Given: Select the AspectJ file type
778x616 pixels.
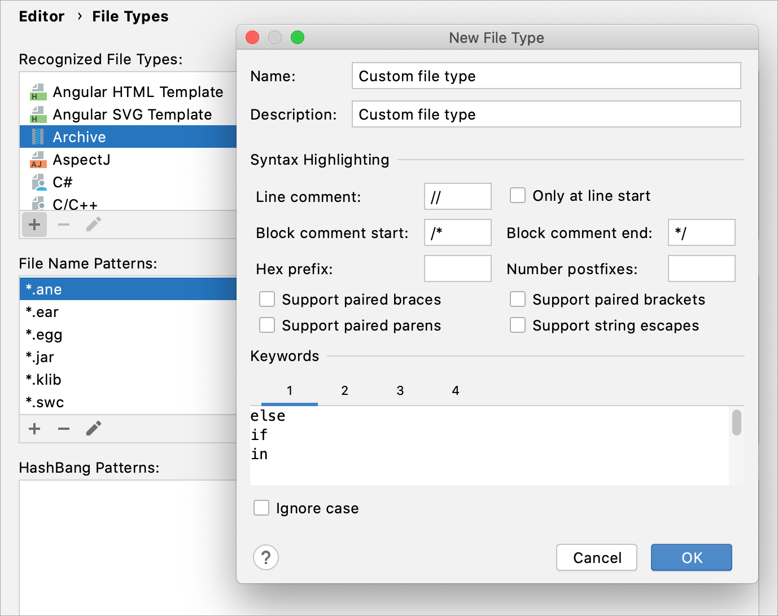Looking at the screenshot, I should [128, 160].
